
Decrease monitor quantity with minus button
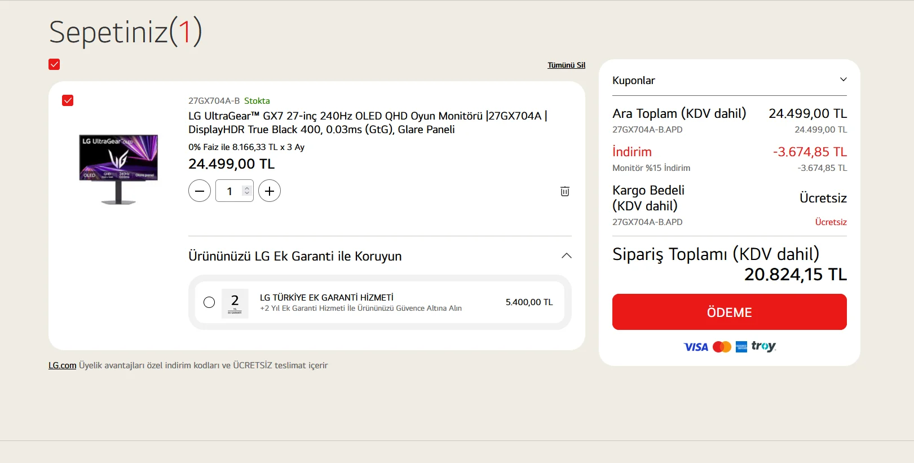(200, 191)
